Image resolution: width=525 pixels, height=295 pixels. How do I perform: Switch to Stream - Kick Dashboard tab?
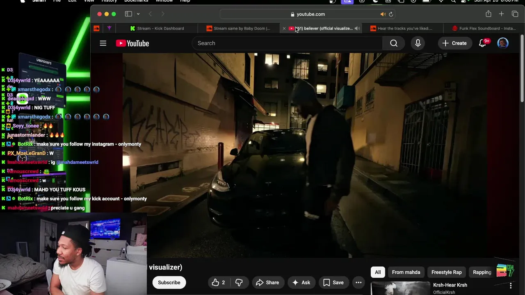(157, 28)
